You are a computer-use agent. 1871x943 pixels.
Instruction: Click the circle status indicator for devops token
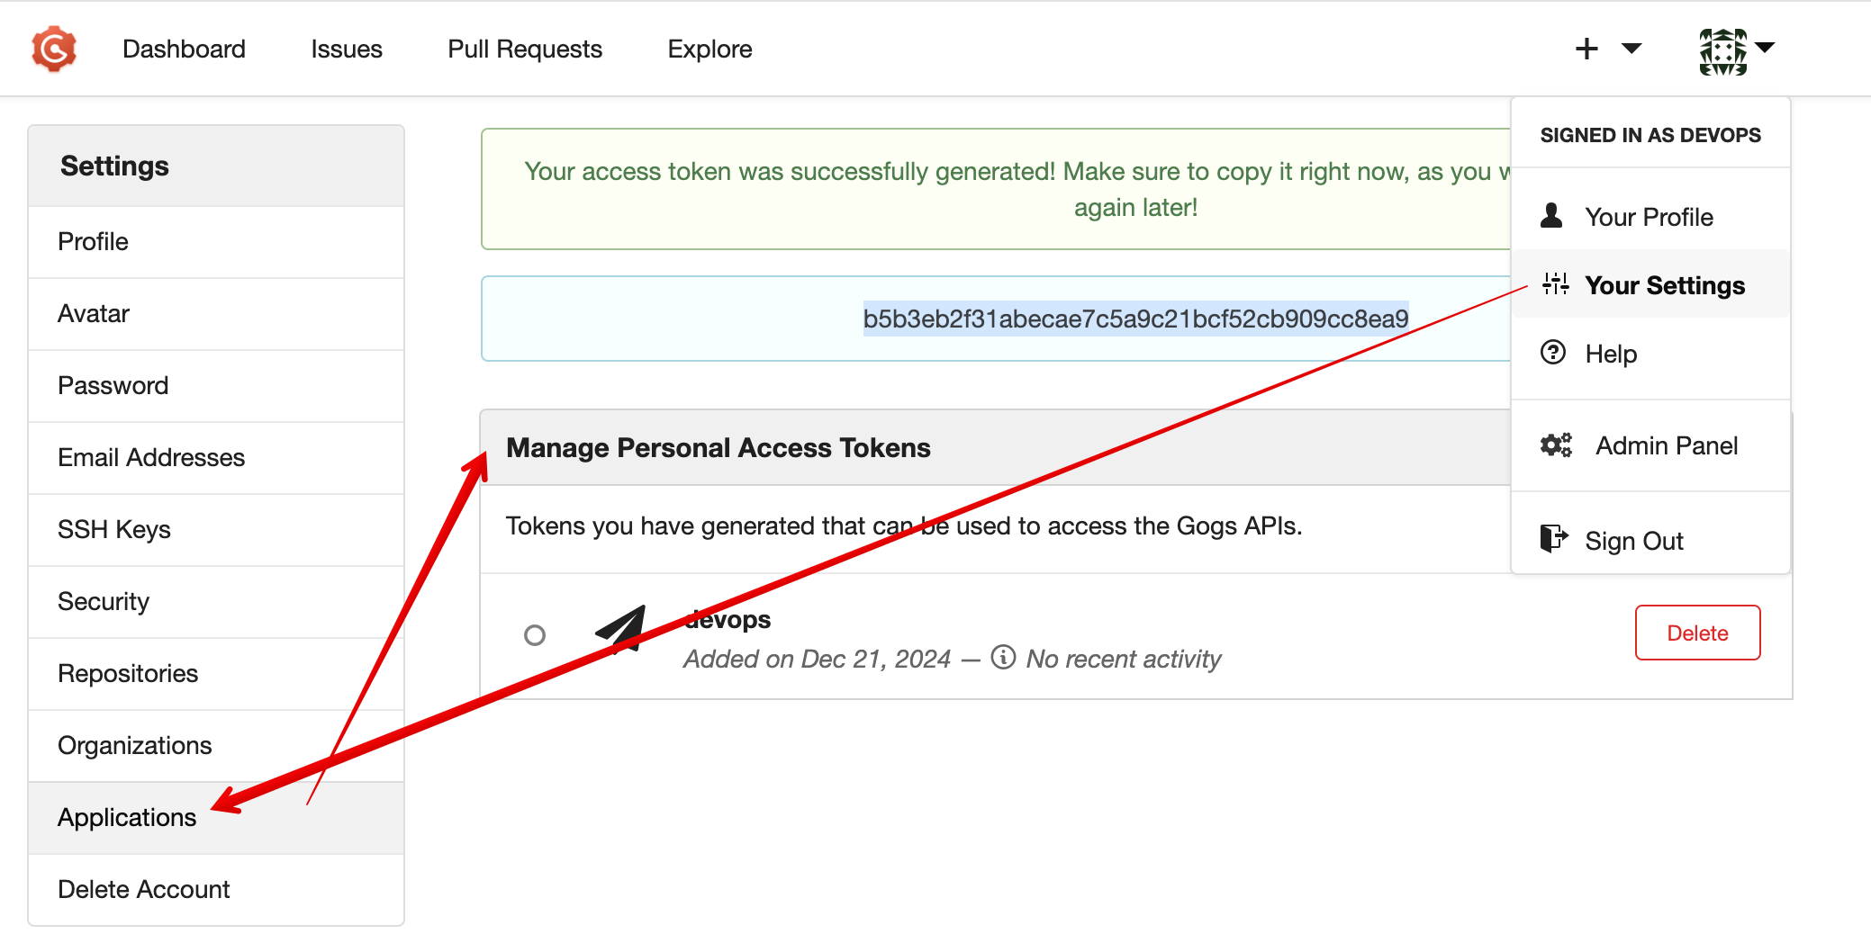click(x=535, y=635)
